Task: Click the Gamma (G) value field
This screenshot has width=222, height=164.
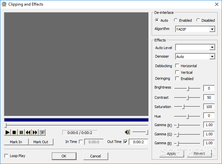Action: pos(209,134)
